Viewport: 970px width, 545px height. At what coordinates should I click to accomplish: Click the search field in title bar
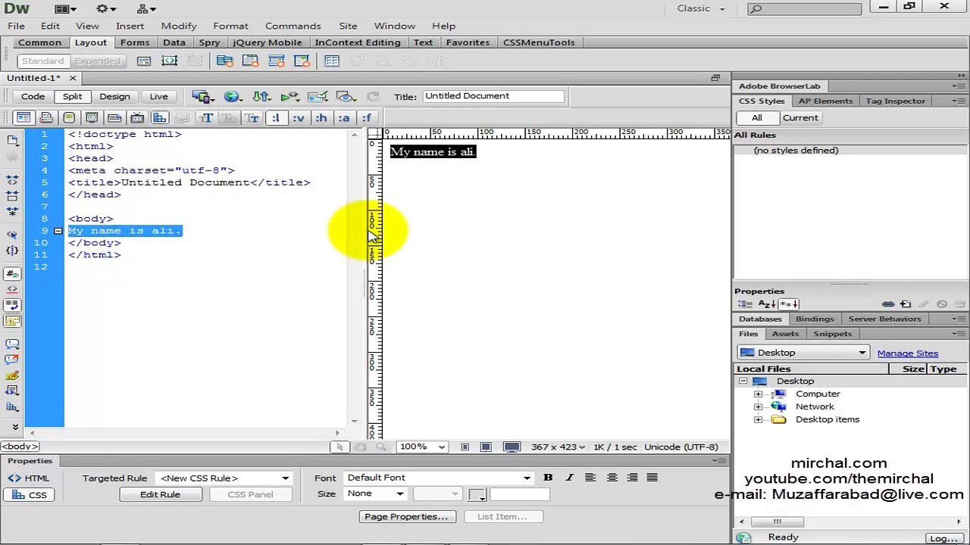pos(804,8)
